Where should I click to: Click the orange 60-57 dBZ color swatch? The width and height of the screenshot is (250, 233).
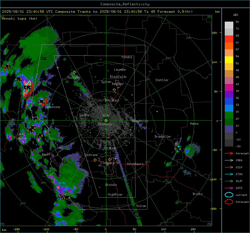pyautogui.click(x=229, y=46)
